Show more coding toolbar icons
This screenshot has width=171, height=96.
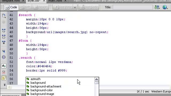[5, 85]
